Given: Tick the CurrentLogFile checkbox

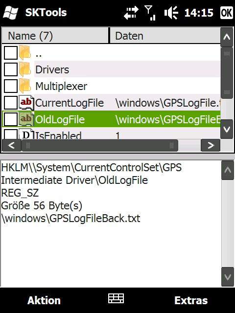Looking at the screenshot, I should pyautogui.click(x=11, y=103).
